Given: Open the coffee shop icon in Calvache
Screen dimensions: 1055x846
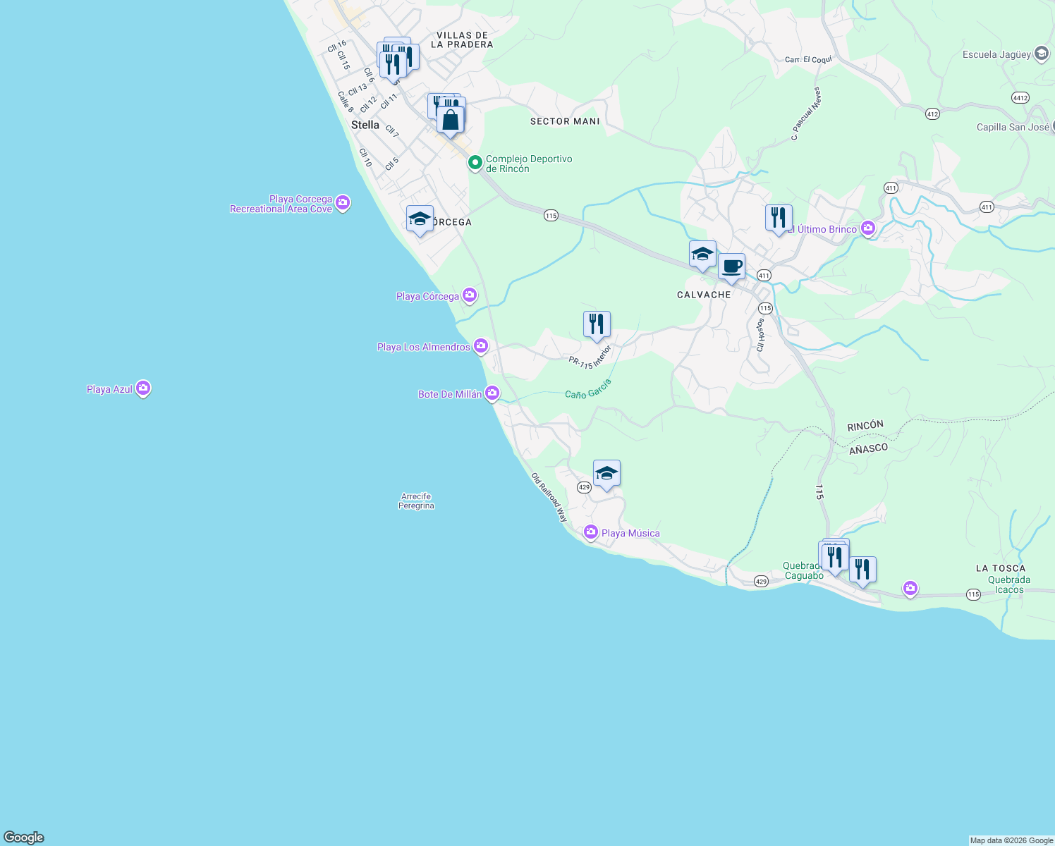Looking at the screenshot, I should coord(731,266).
